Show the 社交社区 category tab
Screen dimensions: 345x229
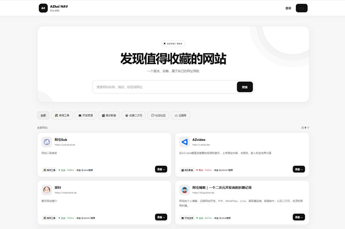(x=158, y=115)
